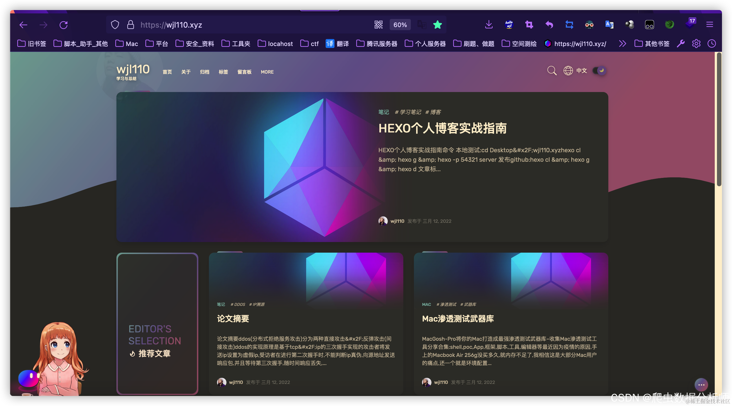Open the overflow chevron on bookmarks bar

coord(622,43)
